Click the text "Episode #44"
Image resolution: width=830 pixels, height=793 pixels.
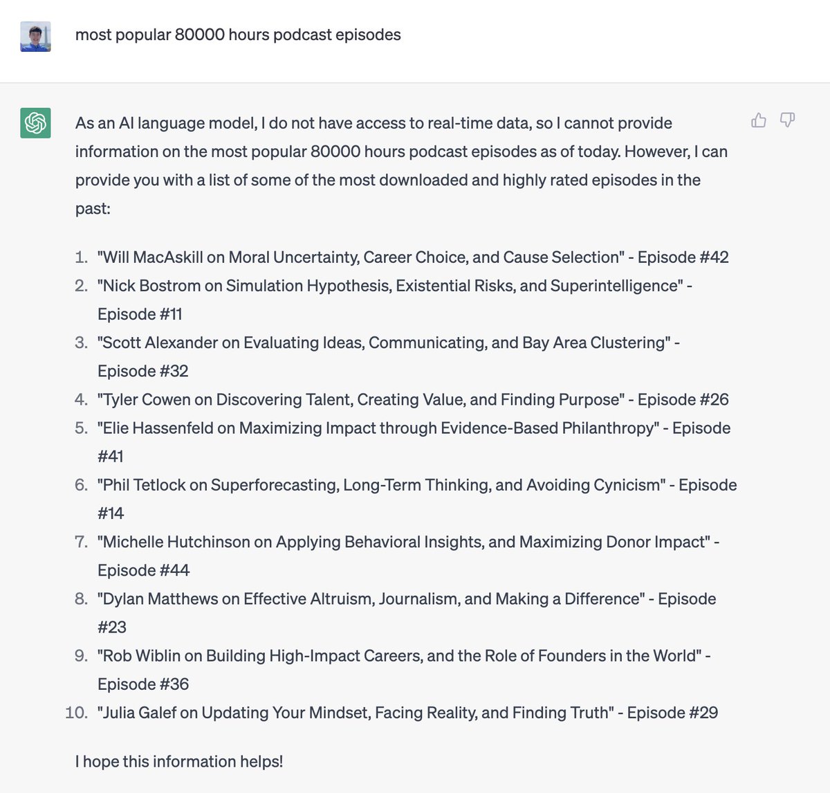[x=144, y=570]
